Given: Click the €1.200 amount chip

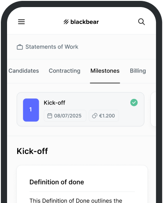Looking at the screenshot, I should [104, 116].
